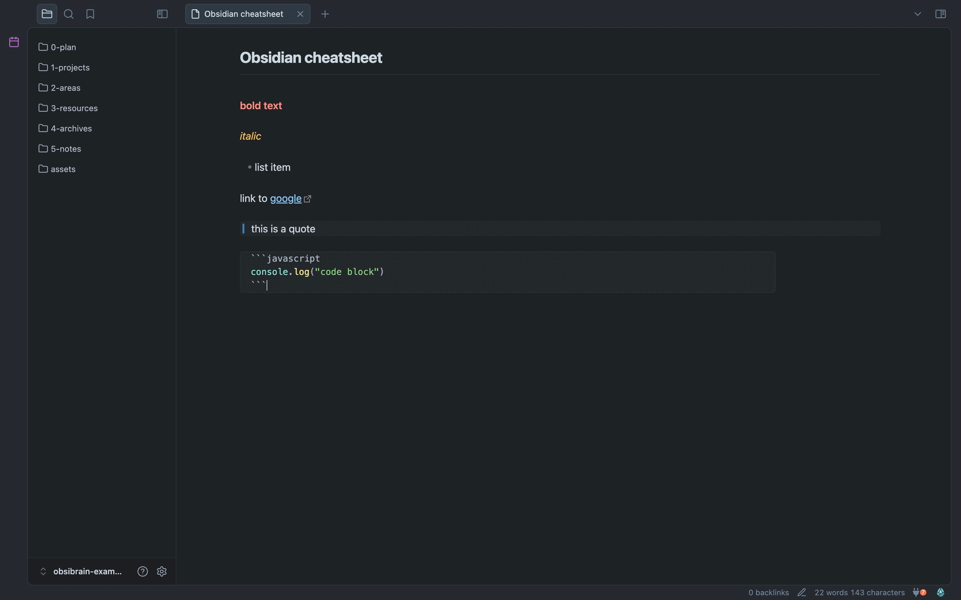Select the Obsidian cheatsheet tab

243,14
